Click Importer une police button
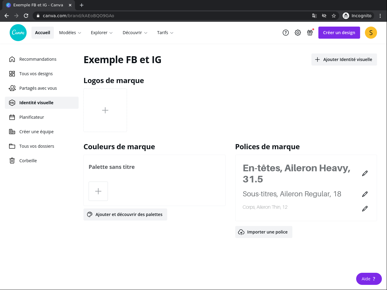 [264, 232]
